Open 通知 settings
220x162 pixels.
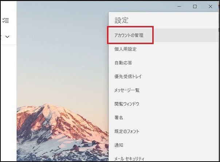[x=119, y=145]
